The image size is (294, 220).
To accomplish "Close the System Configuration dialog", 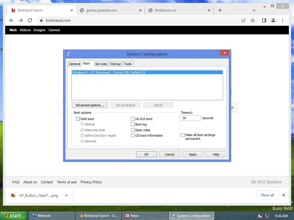I will [225, 53].
